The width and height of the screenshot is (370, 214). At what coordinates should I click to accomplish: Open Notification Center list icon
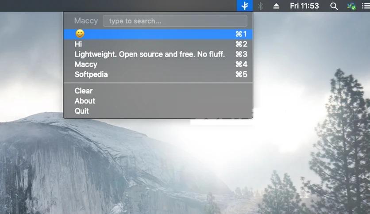tap(366, 6)
